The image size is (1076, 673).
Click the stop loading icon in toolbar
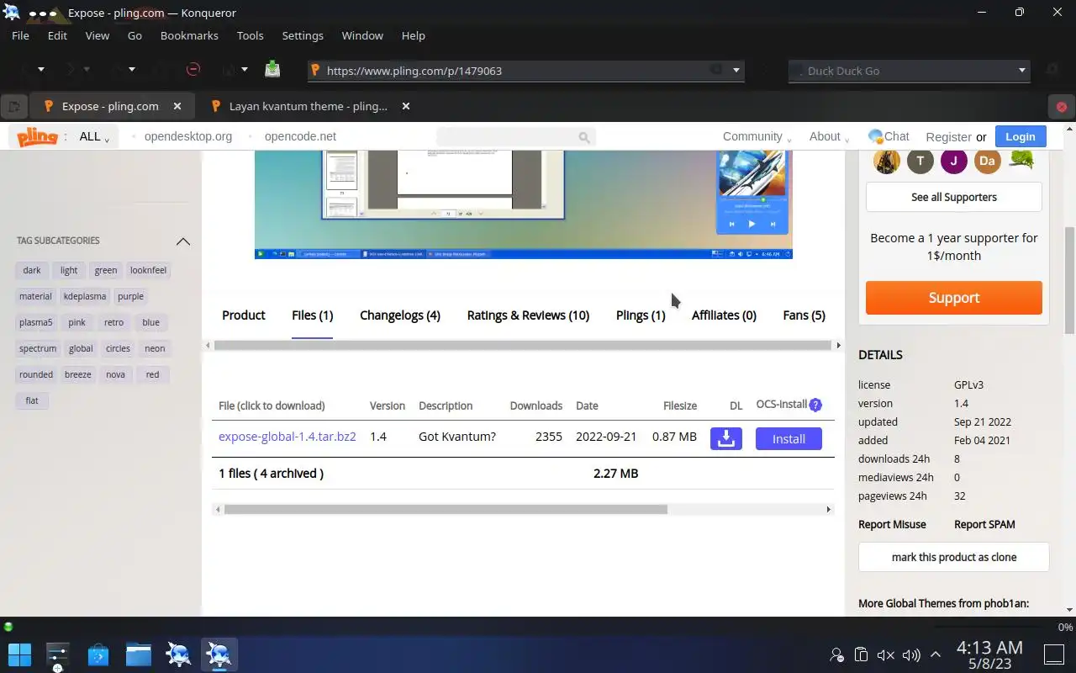coord(193,70)
